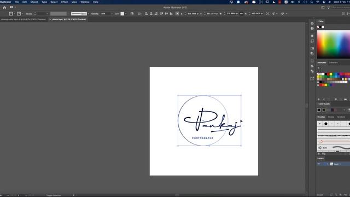The height and width of the screenshot is (197, 350).
Task: Click the white swatch in Color panel
Action: (x=323, y=27)
